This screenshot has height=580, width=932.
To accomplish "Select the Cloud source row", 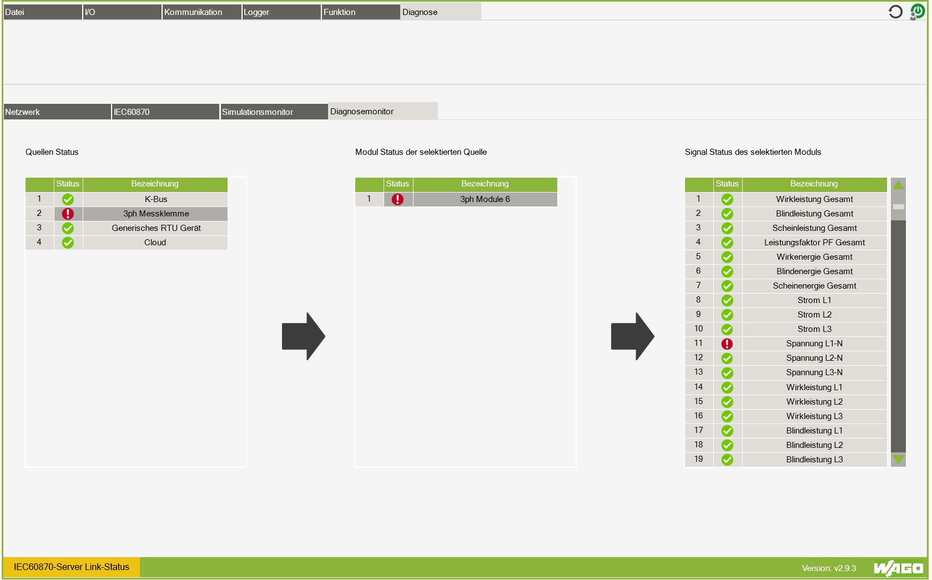I will coord(127,243).
